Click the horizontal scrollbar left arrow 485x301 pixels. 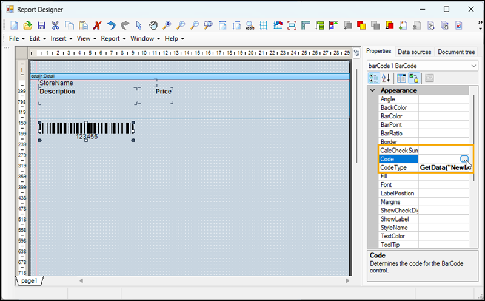[81, 280]
